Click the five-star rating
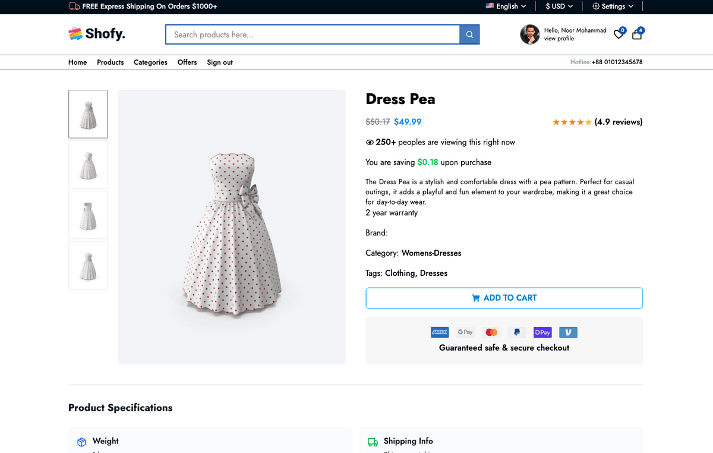Screen dimensions: 713x453 pyautogui.click(x=572, y=122)
